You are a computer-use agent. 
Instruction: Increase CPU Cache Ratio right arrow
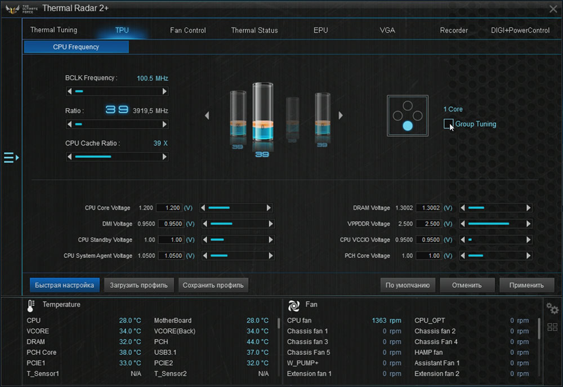[164, 157]
